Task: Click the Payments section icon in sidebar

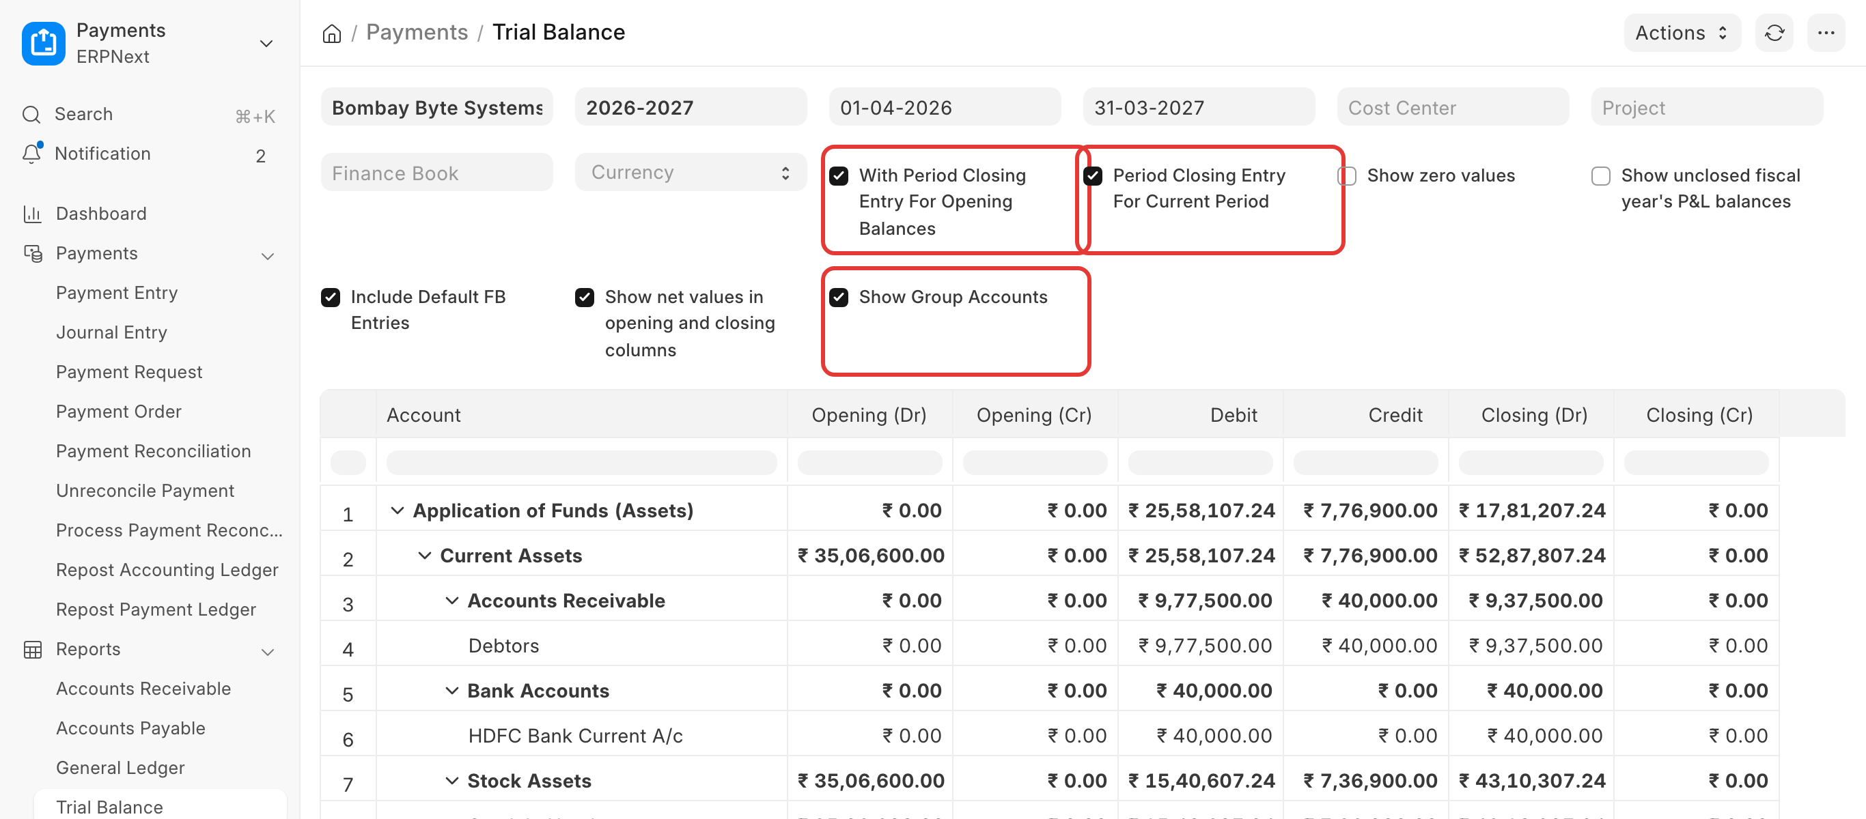Action: pyautogui.click(x=33, y=253)
